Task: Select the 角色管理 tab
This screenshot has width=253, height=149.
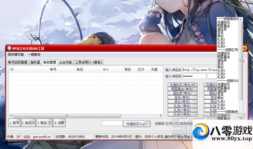Action: tap(49, 62)
